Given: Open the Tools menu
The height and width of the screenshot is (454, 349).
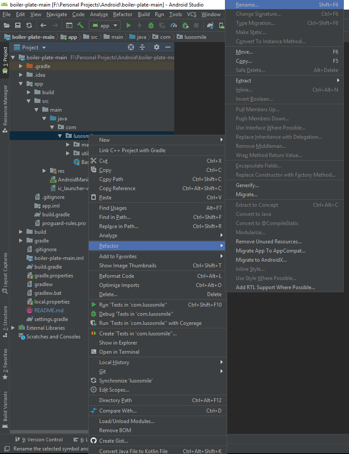Looking at the screenshot, I should pos(175,14).
